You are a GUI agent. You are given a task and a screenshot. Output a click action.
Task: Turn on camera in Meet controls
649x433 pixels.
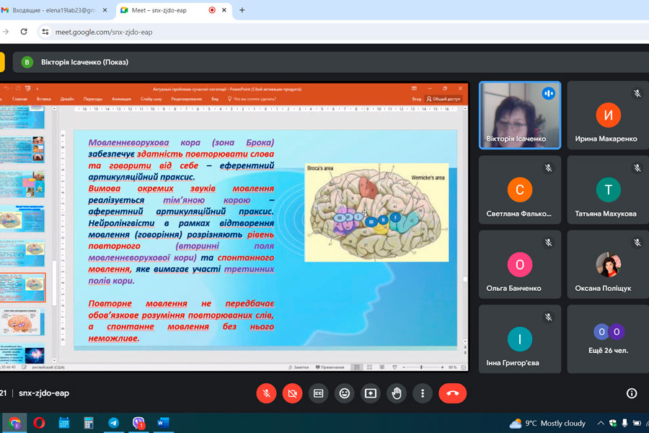tap(292, 393)
